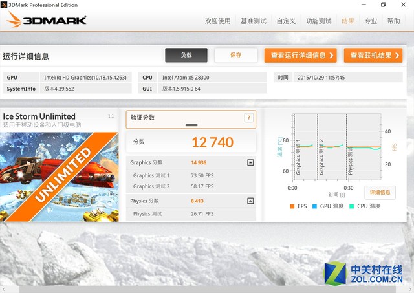Open the 自定义 custom tab
This screenshot has width=414, height=293.
286,21
